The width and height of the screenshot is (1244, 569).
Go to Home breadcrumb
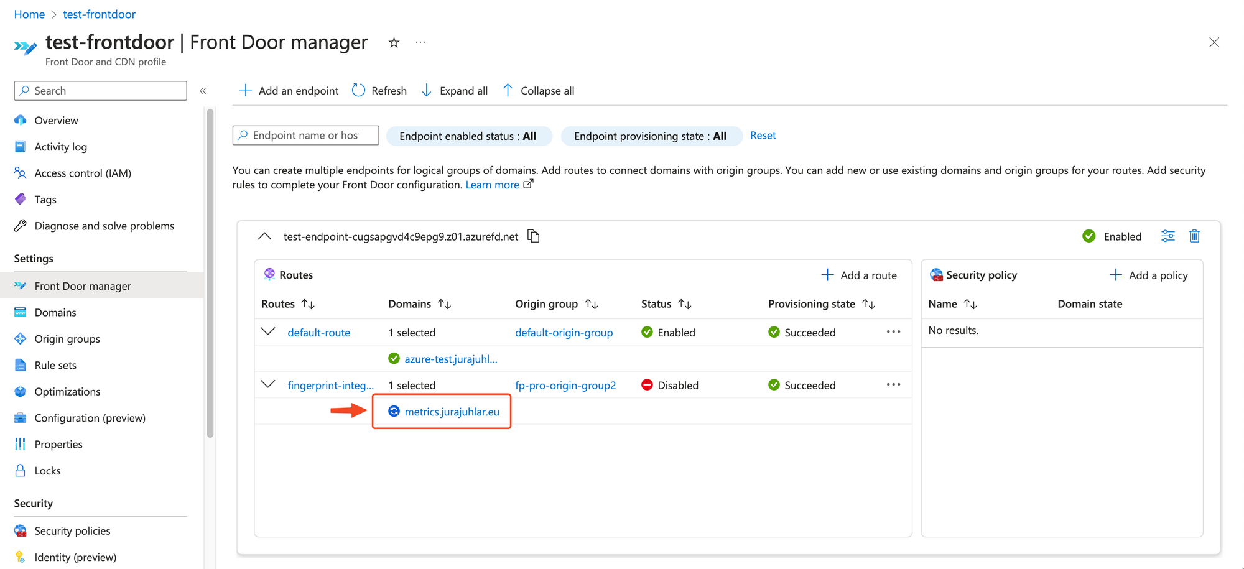(29, 14)
